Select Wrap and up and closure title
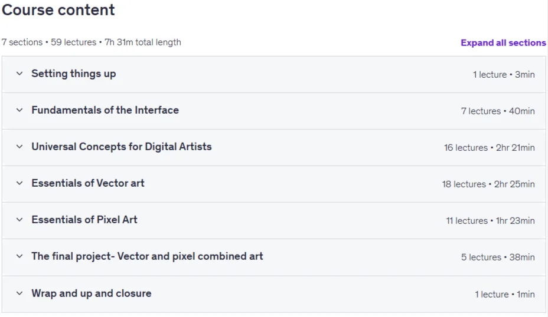This screenshot has width=548, height=317. click(x=92, y=293)
